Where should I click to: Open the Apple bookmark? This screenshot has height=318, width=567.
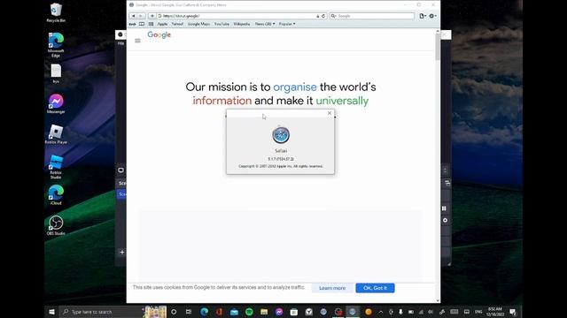click(x=162, y=24)
